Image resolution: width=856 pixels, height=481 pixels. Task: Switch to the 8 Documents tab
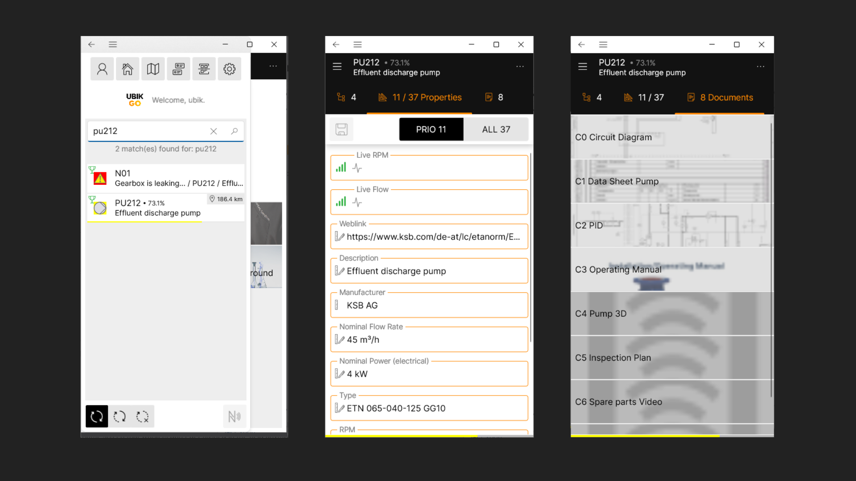pos(720,97)
